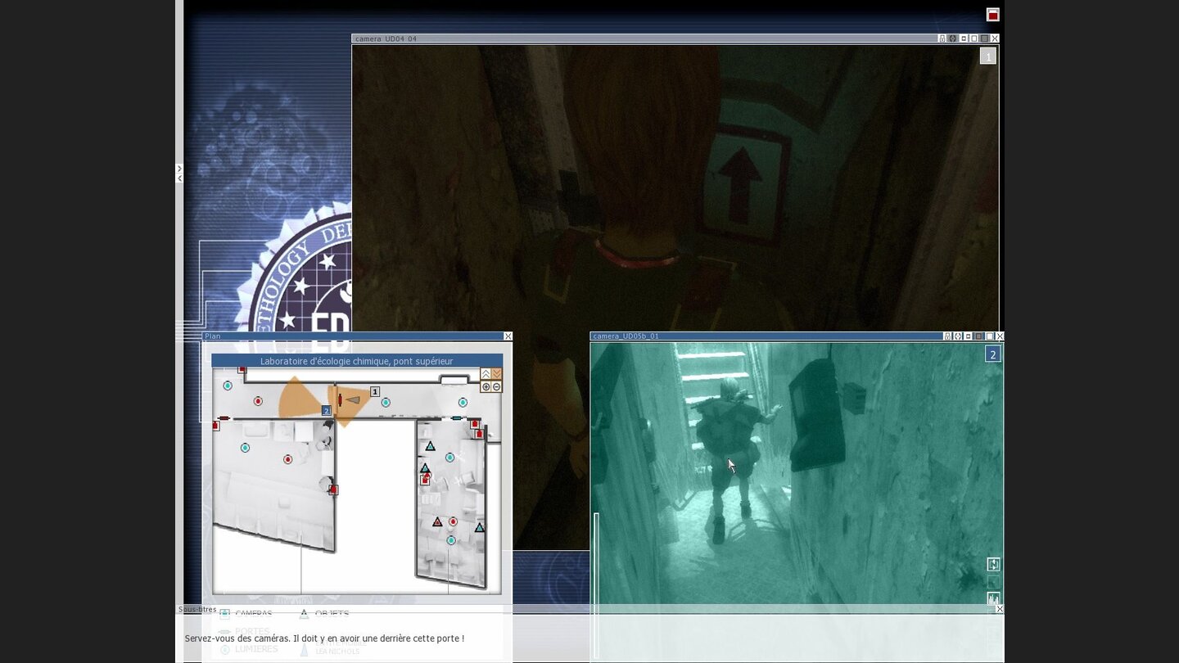Lock the camera_UD04_04 window with padlock icon

[x=942, y=38]
